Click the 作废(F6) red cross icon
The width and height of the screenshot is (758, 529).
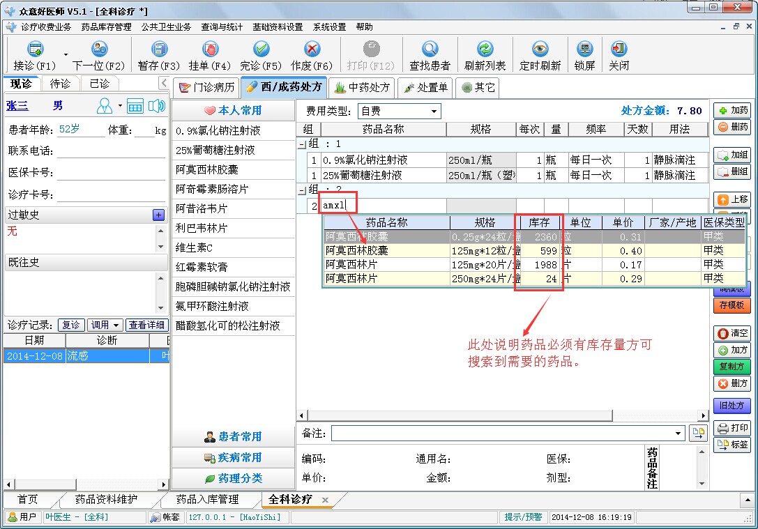pyautogui.click(x=312, y=49)
